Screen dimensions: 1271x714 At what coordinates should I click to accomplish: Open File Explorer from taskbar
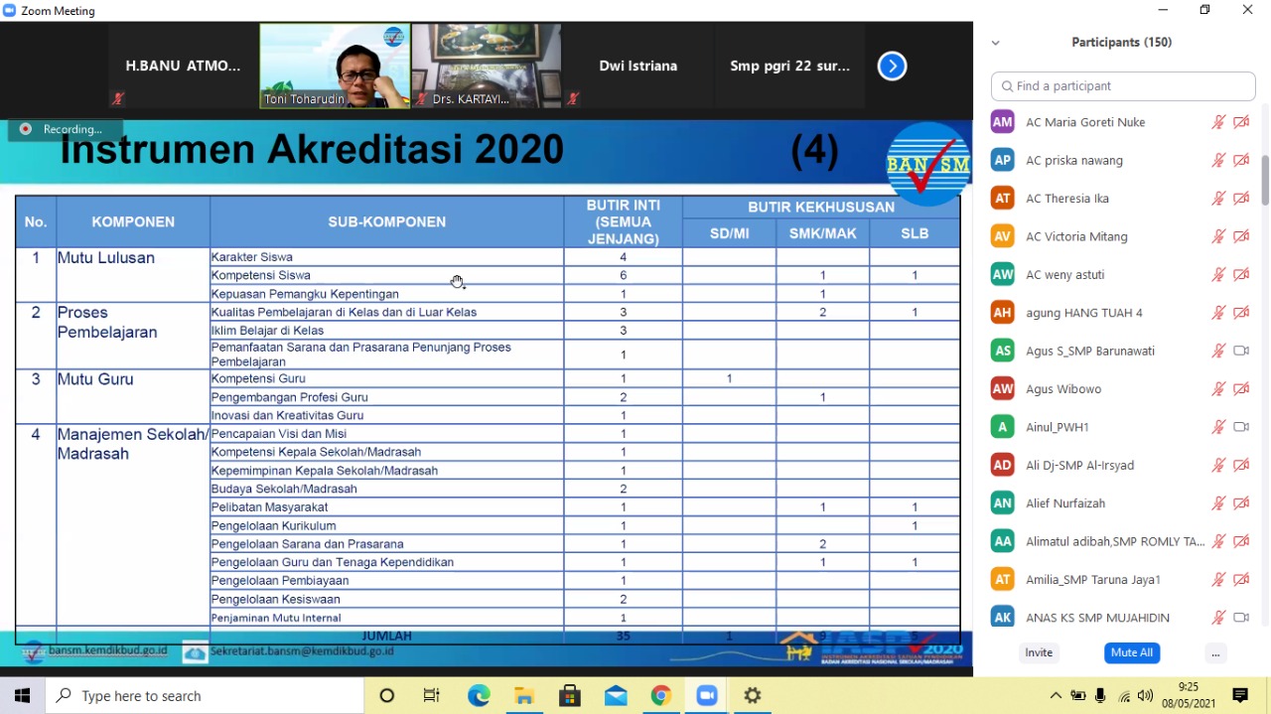click(x=524, y=695)
